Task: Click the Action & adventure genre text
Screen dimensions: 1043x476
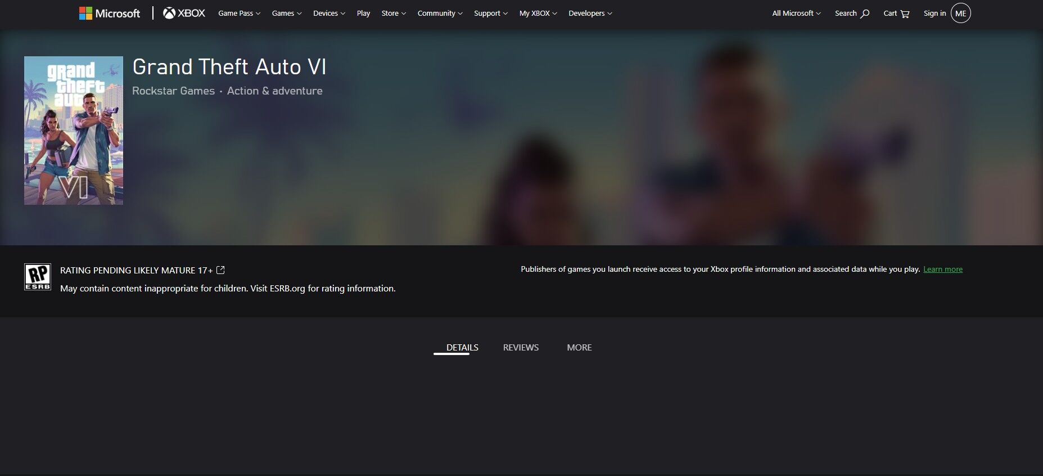Action: click(x=274, y=91)
